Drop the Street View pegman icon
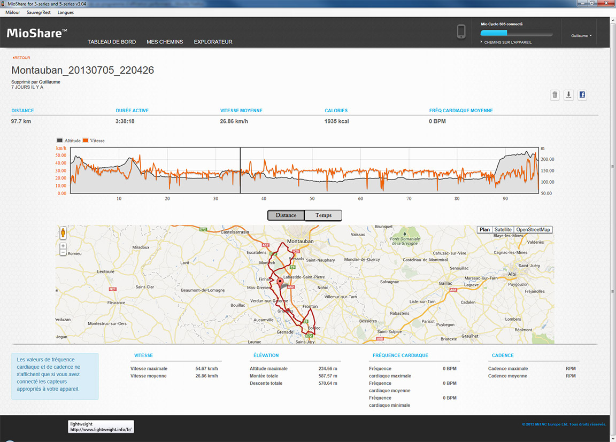 click(x=63, y=233)
